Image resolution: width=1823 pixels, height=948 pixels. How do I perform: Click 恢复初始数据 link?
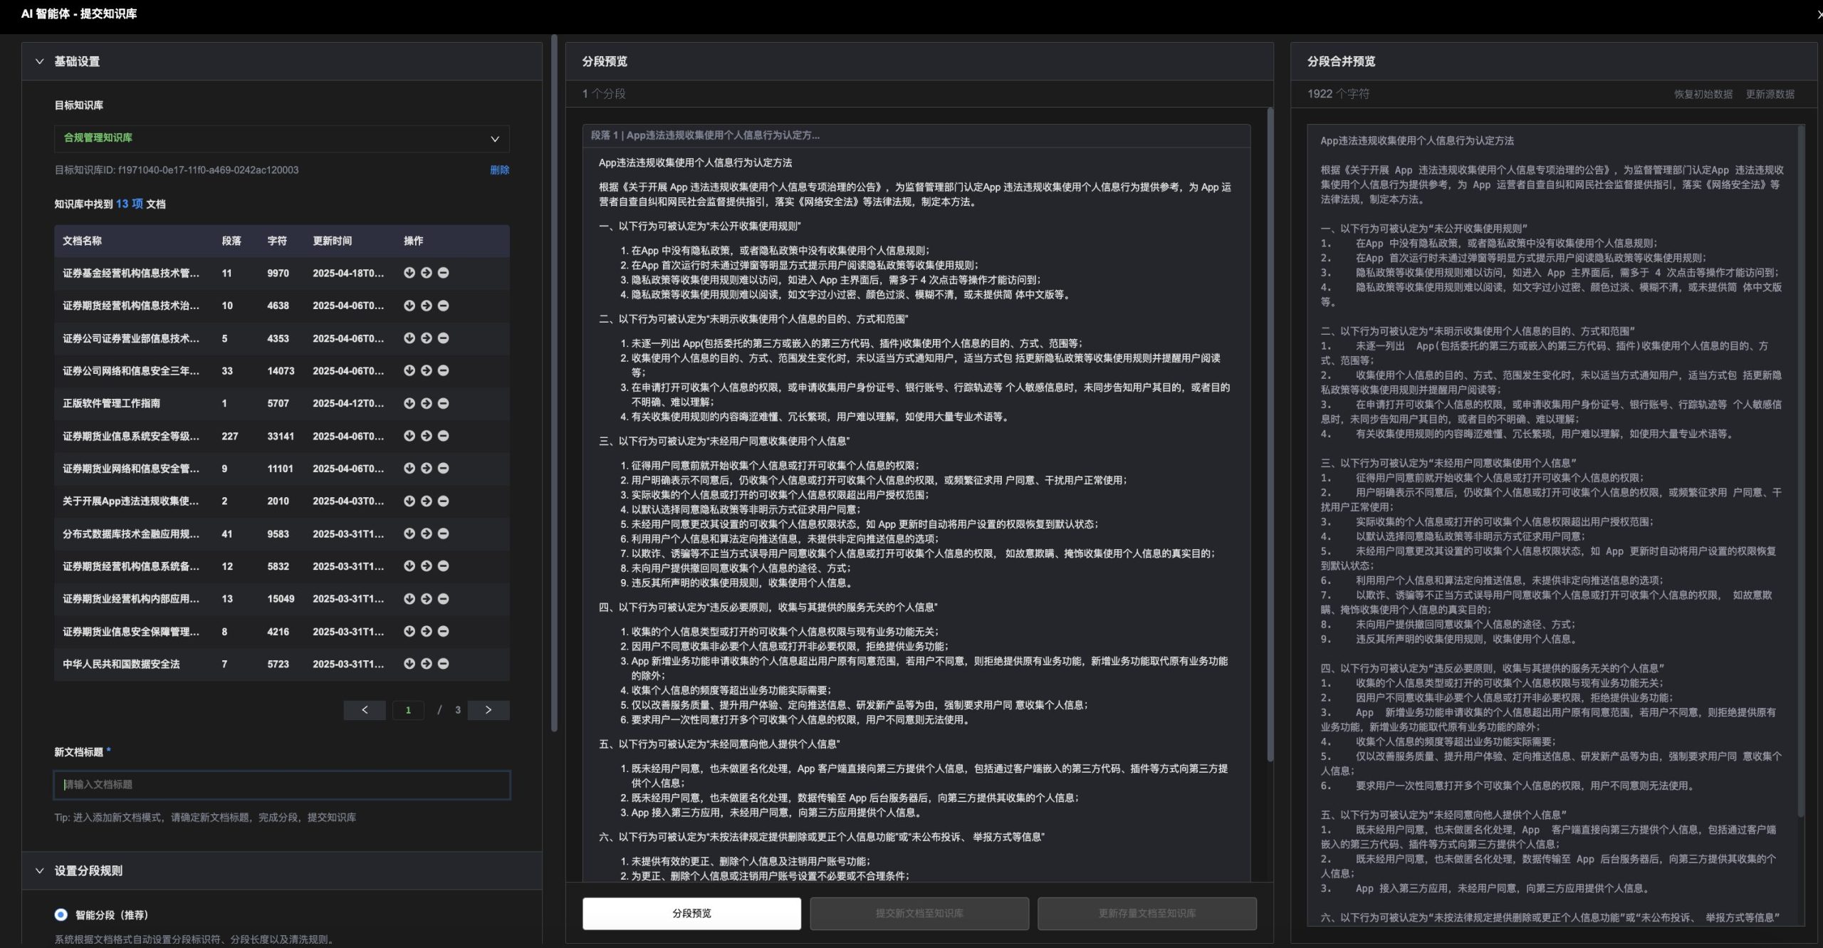point(1703,94)
